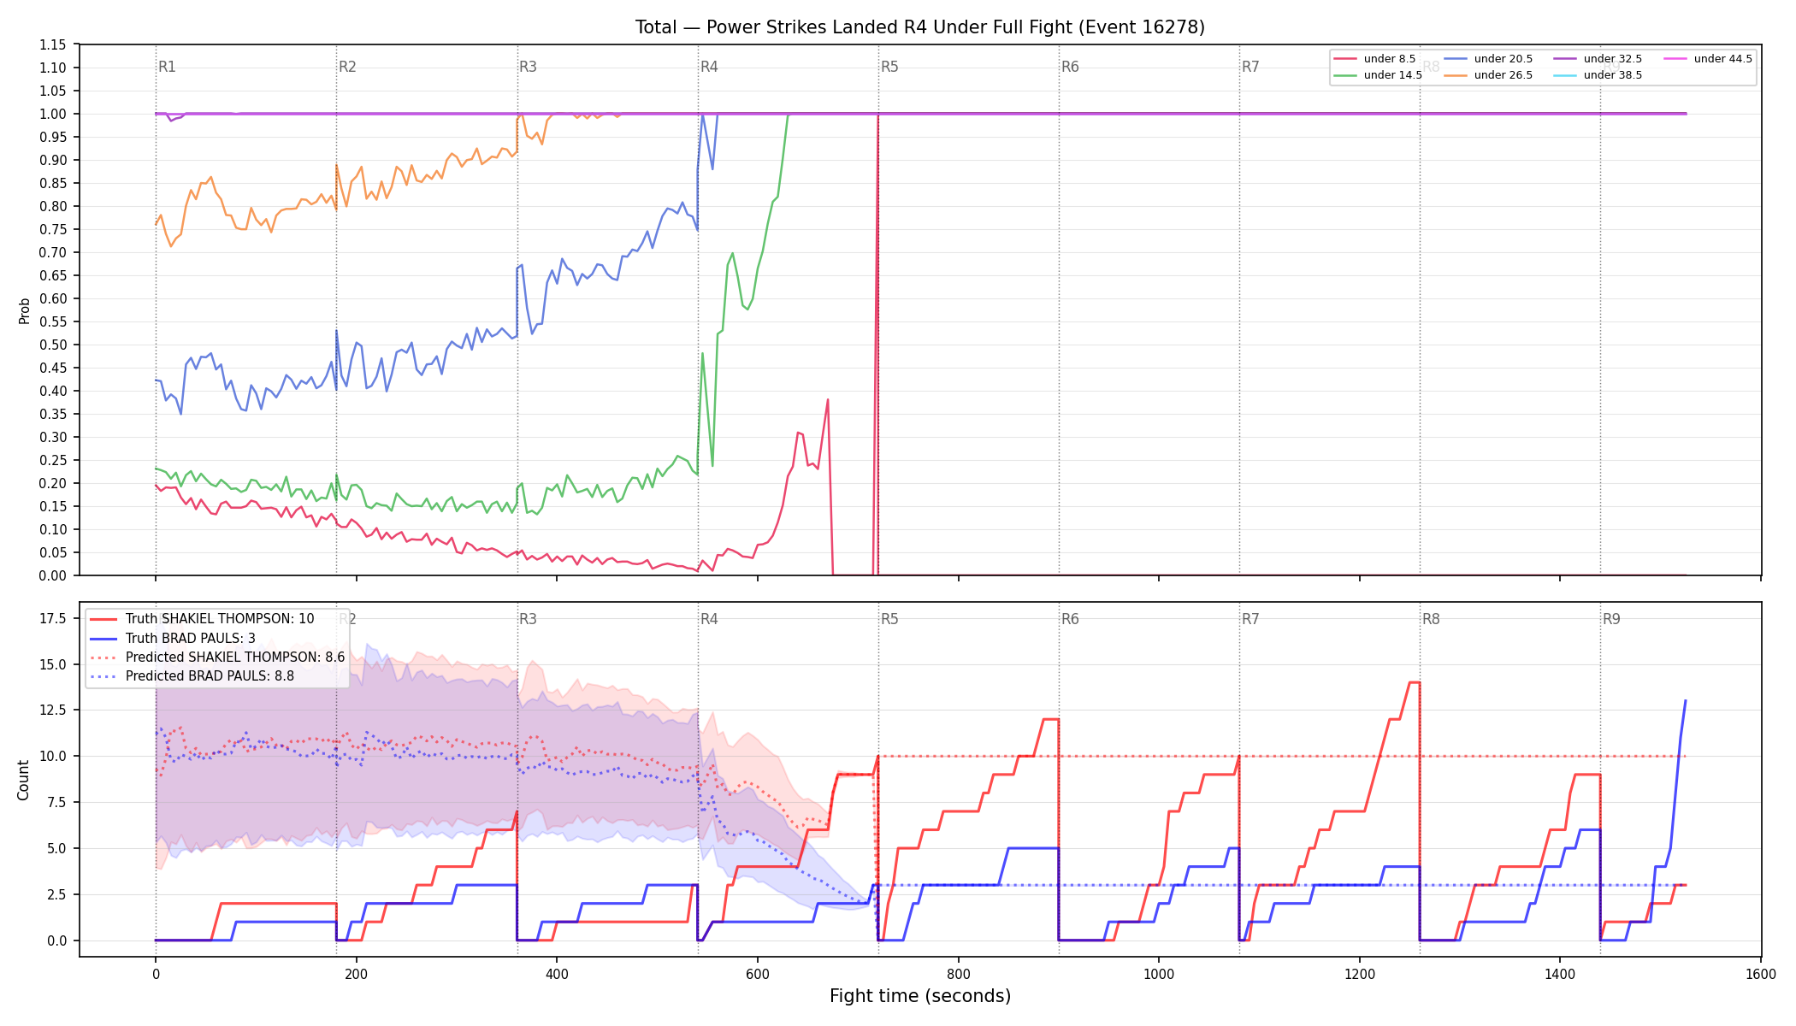Select the 'under 20.5' legend entry
The height and width of the screenshot is (1026, 1796).
(x=1488, y=59)
